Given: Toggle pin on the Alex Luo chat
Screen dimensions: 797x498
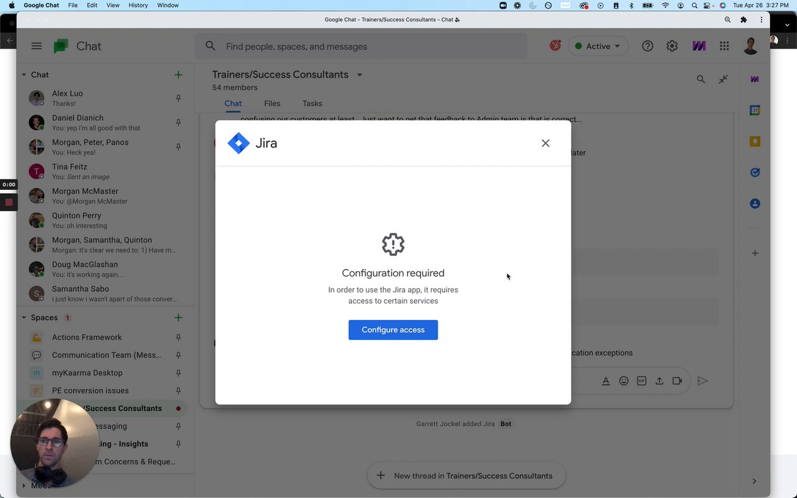Looking at the screenshot, I should coord(178,98).
